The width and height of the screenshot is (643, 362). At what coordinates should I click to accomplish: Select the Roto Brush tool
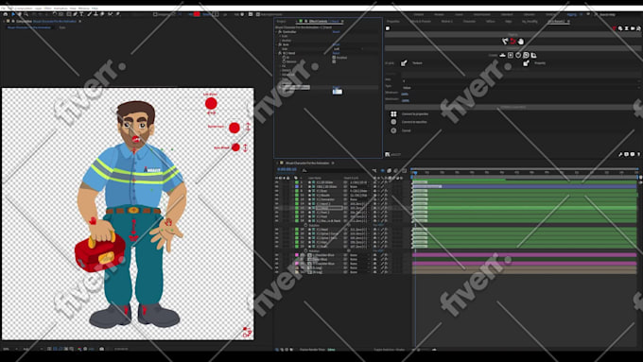(110, 14)
